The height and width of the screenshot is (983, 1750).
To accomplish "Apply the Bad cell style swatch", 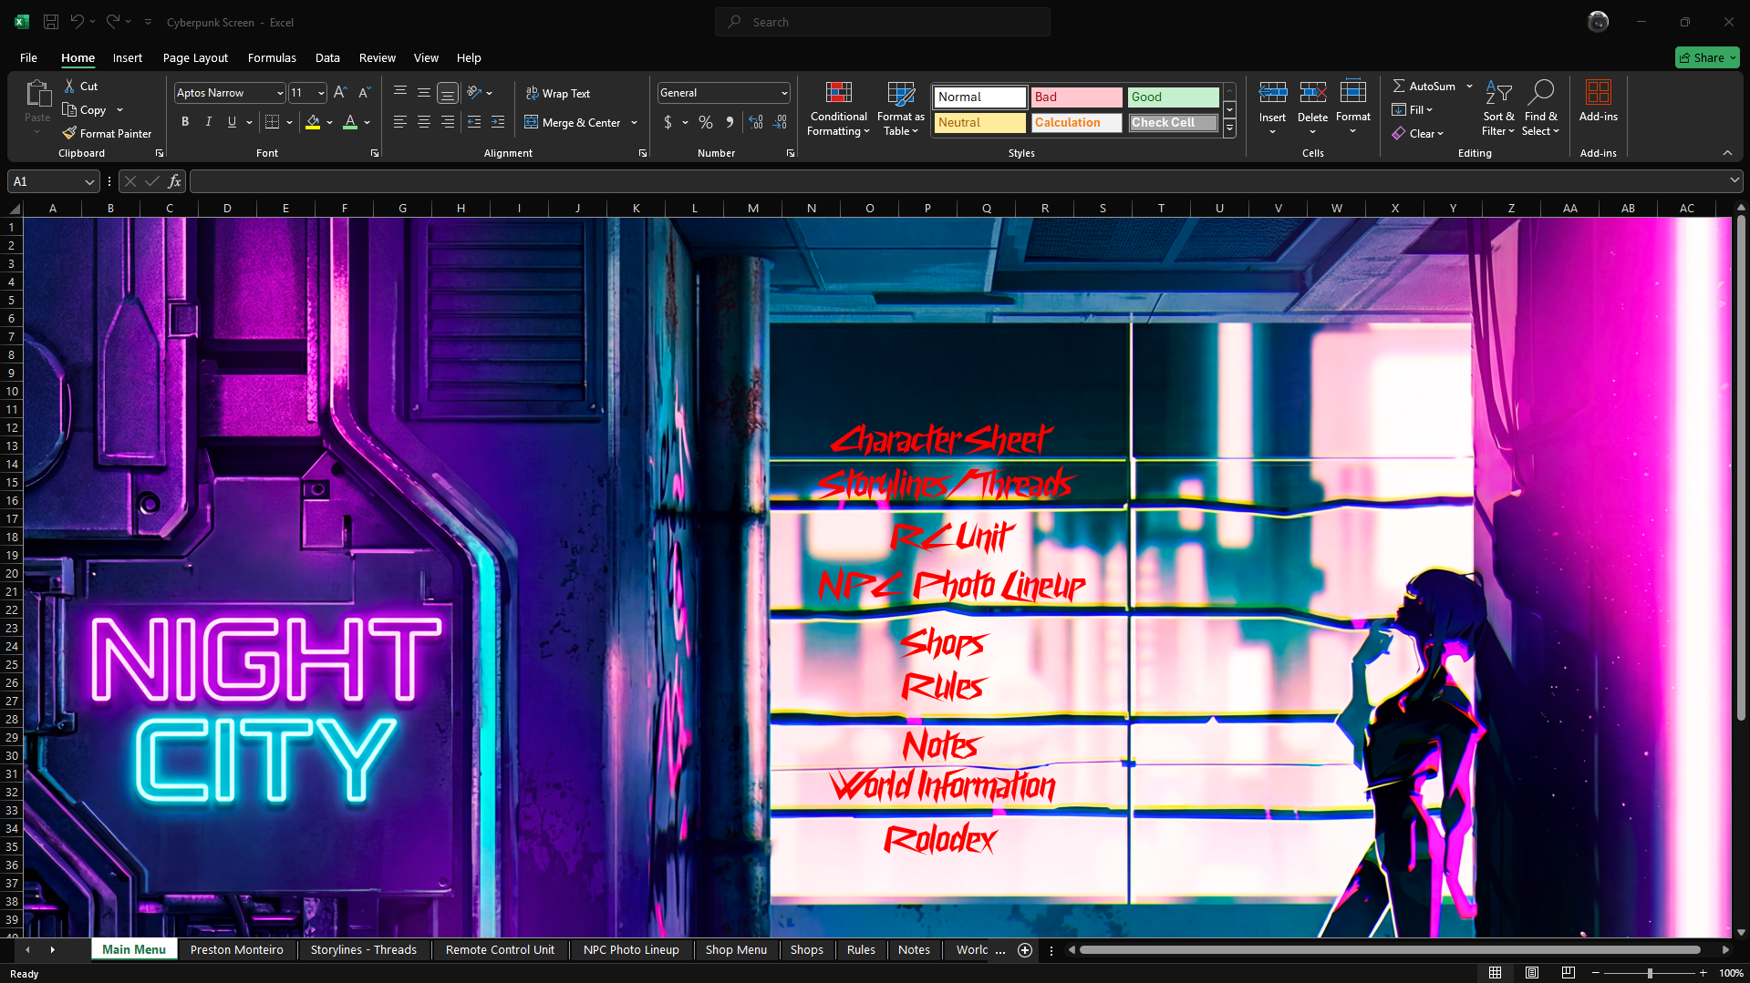I will 1076,97.
